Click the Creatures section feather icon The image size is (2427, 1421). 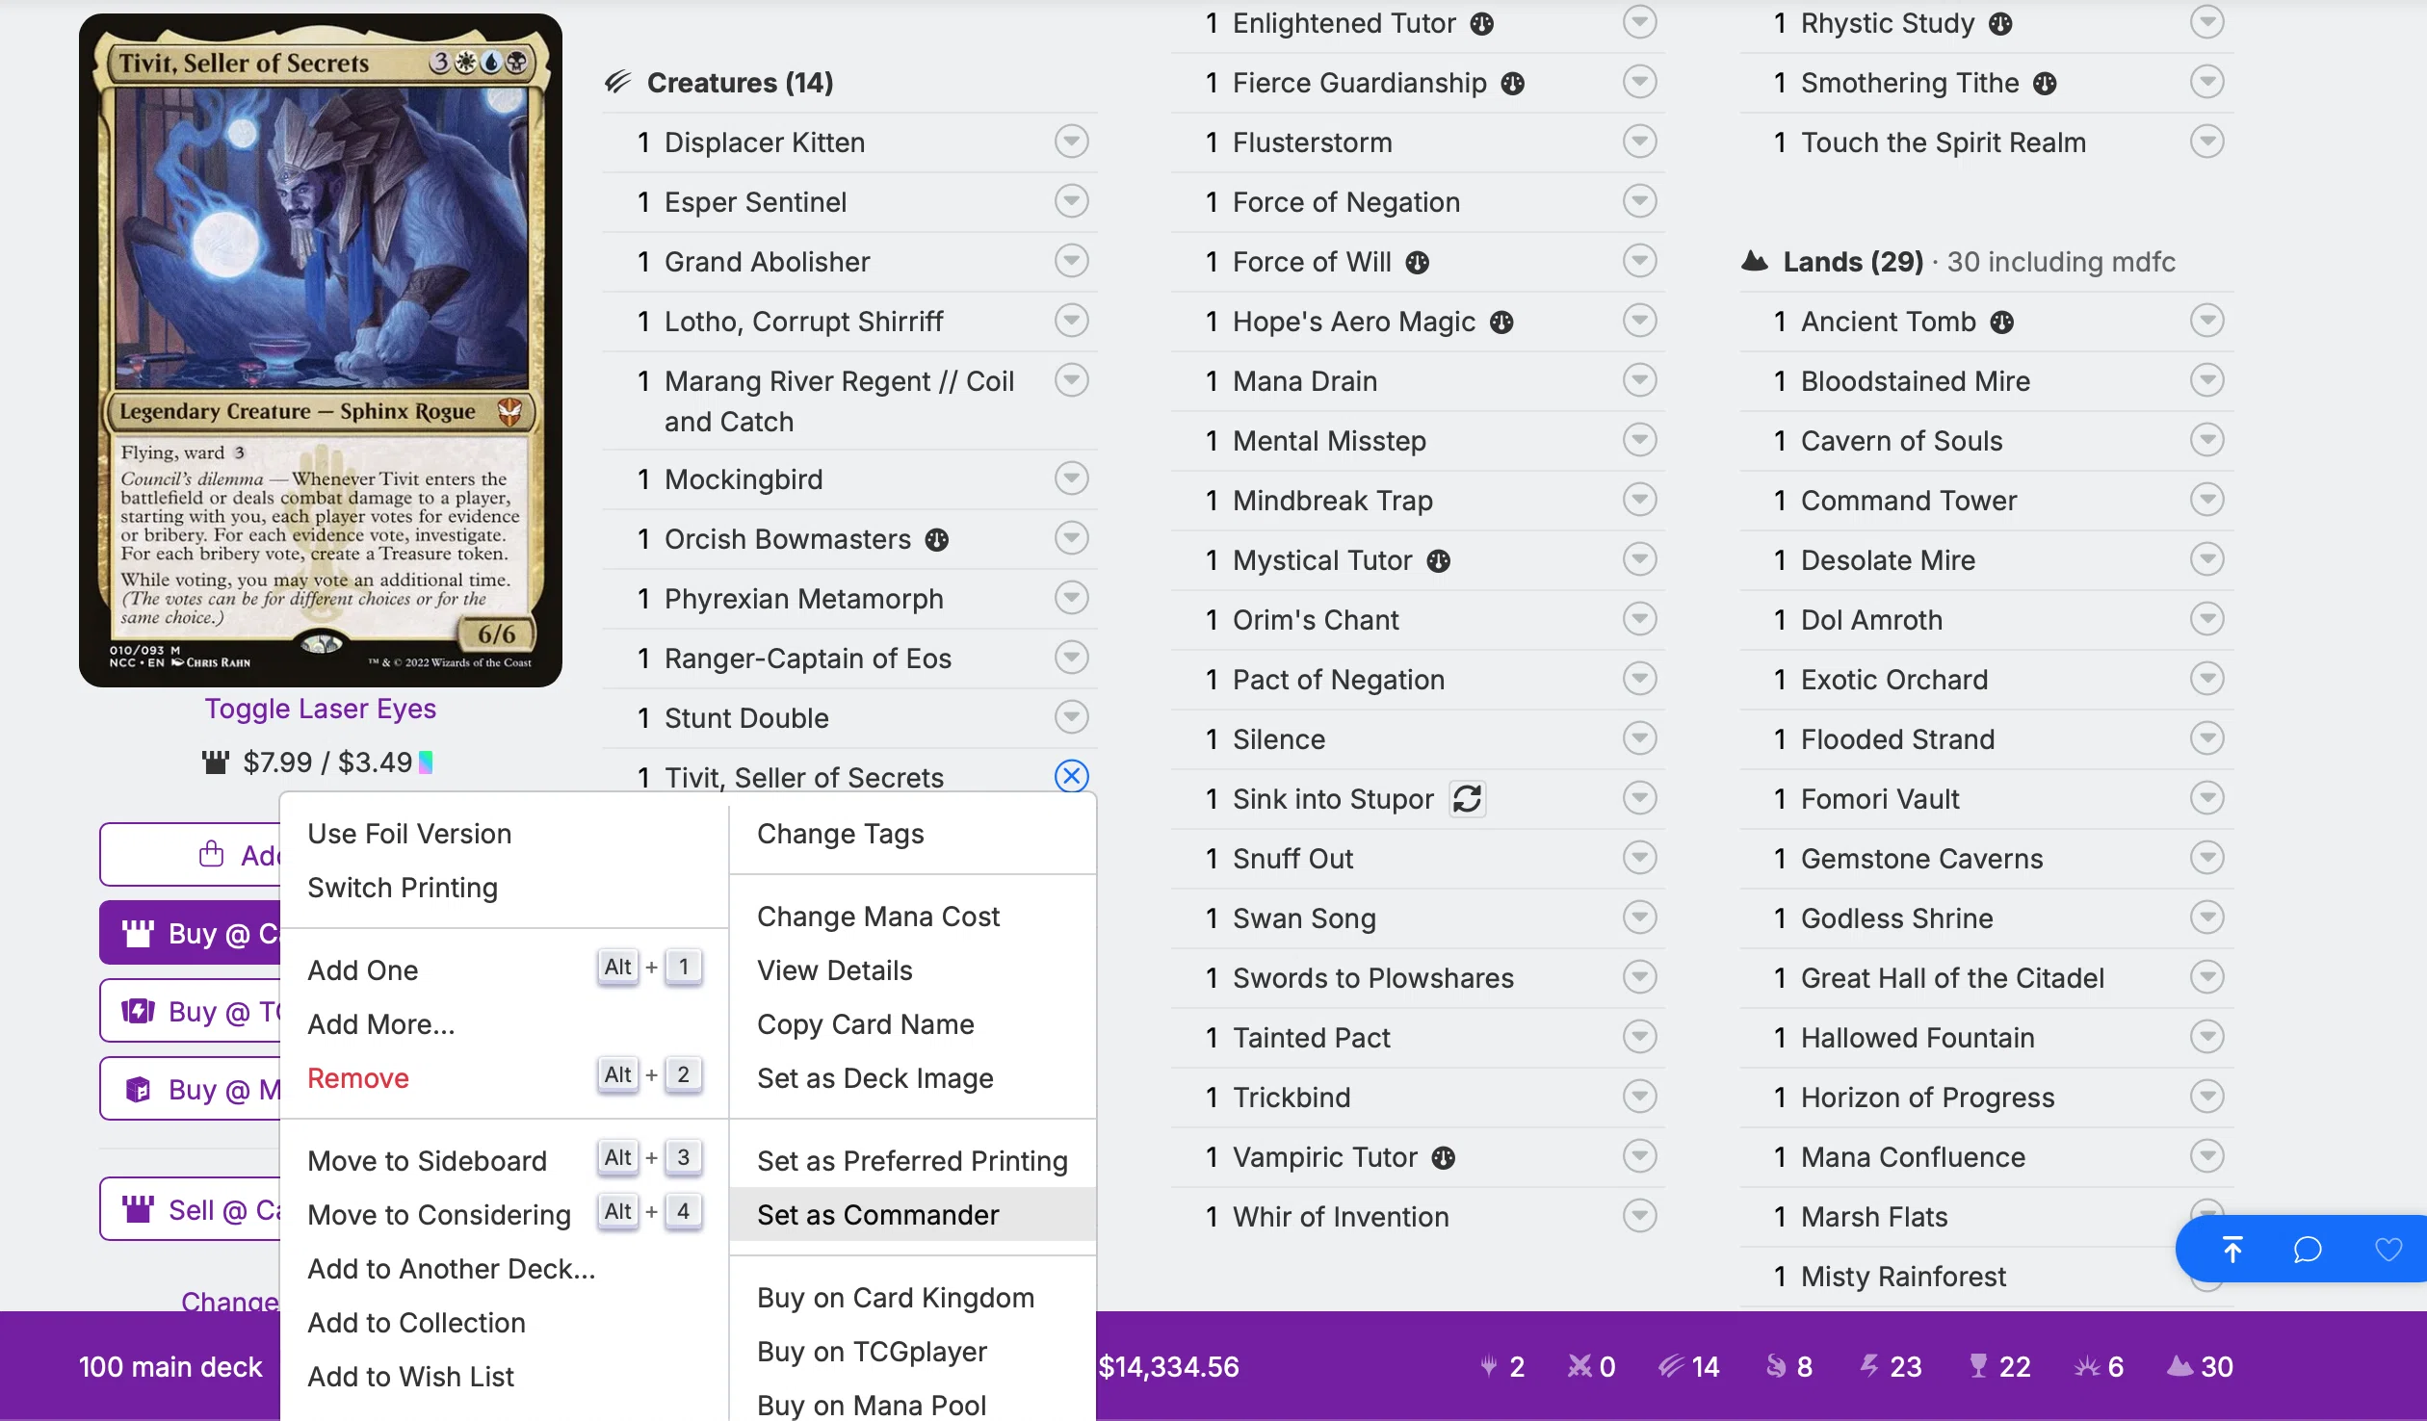coord(618,82)
